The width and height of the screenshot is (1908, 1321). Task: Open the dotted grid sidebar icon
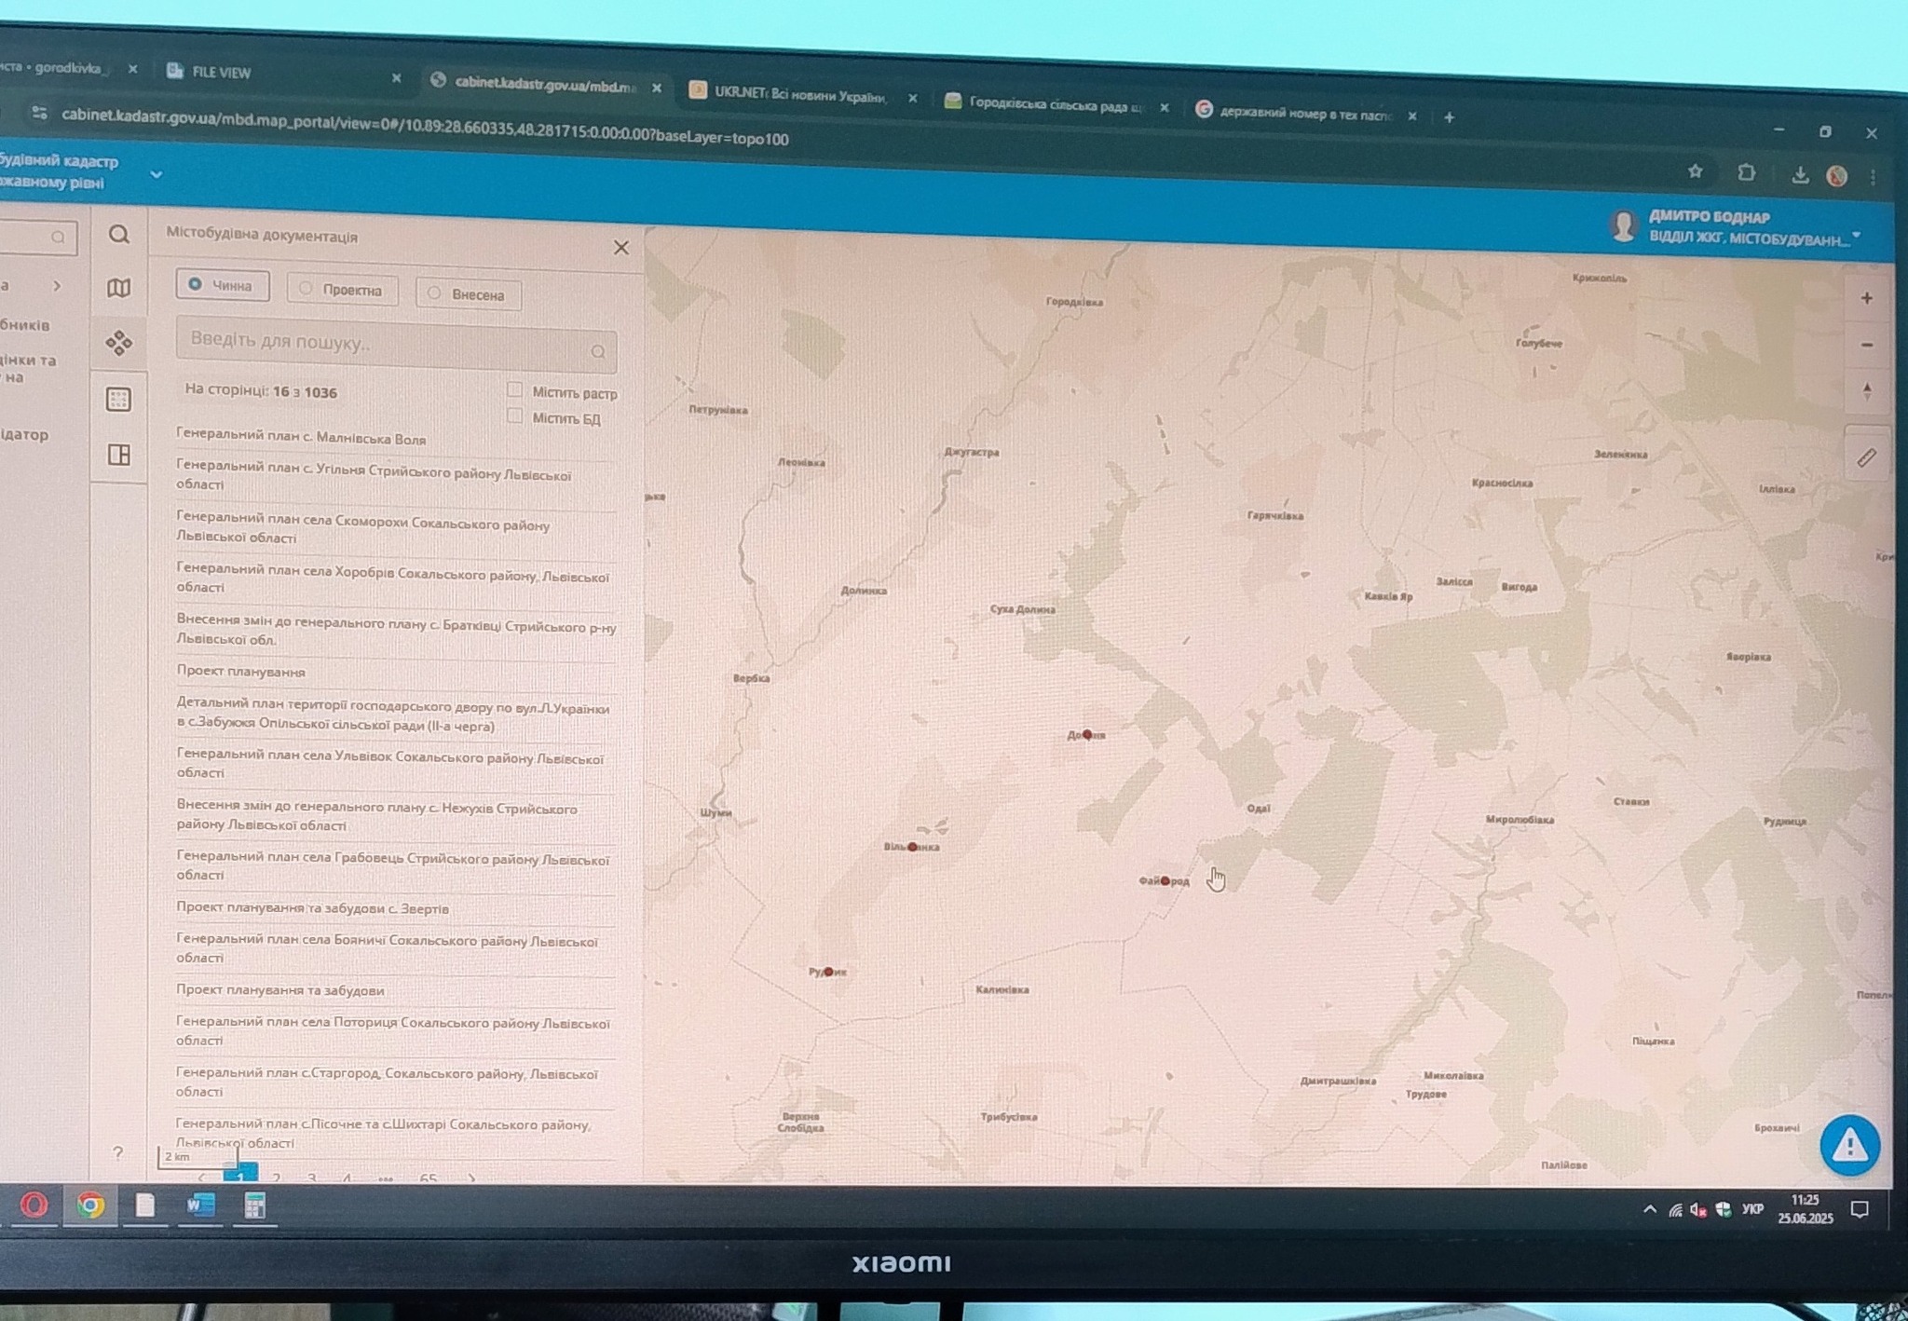[x=118, y=400]
